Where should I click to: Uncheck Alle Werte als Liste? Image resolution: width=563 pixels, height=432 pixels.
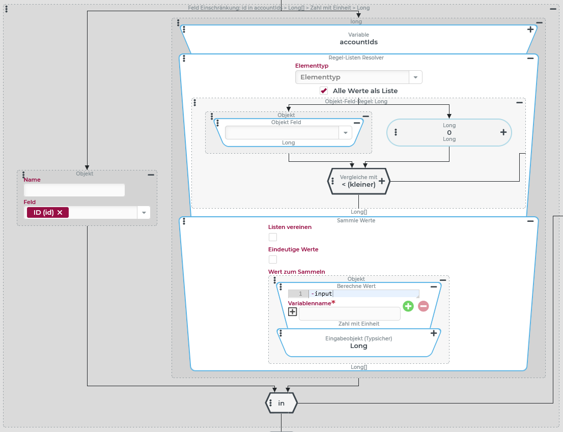pyautogui.click(x=324, y=91)
